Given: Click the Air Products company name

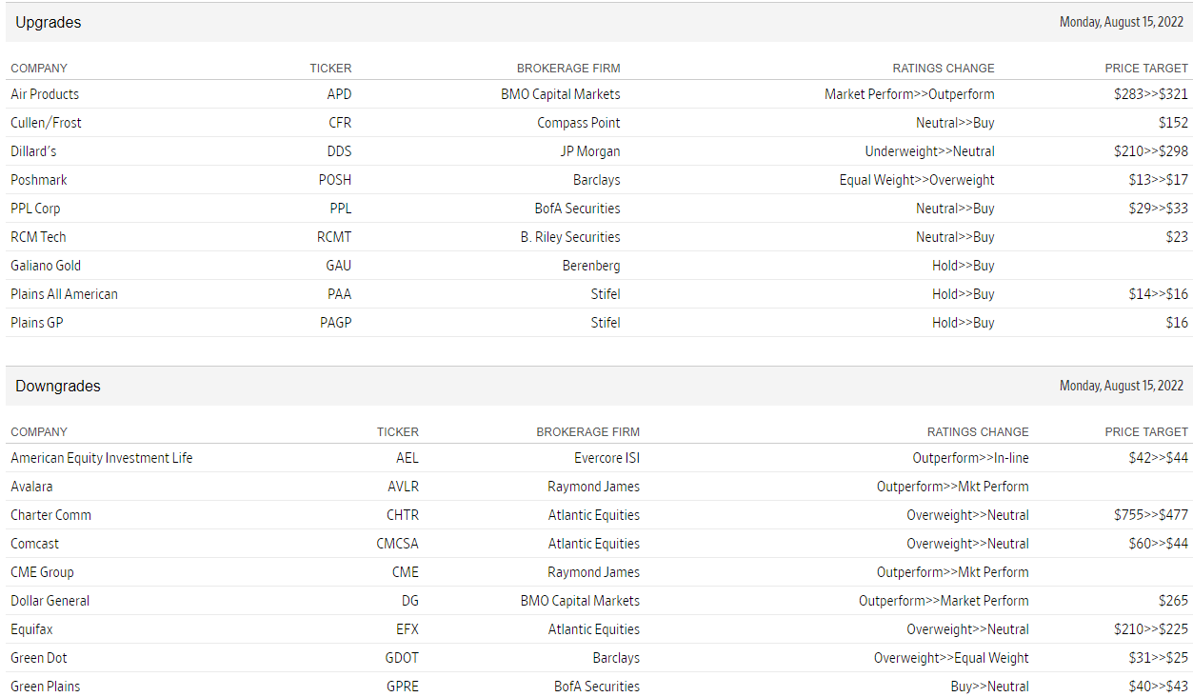Looking at the screenshot, I should tap(45, 94).
